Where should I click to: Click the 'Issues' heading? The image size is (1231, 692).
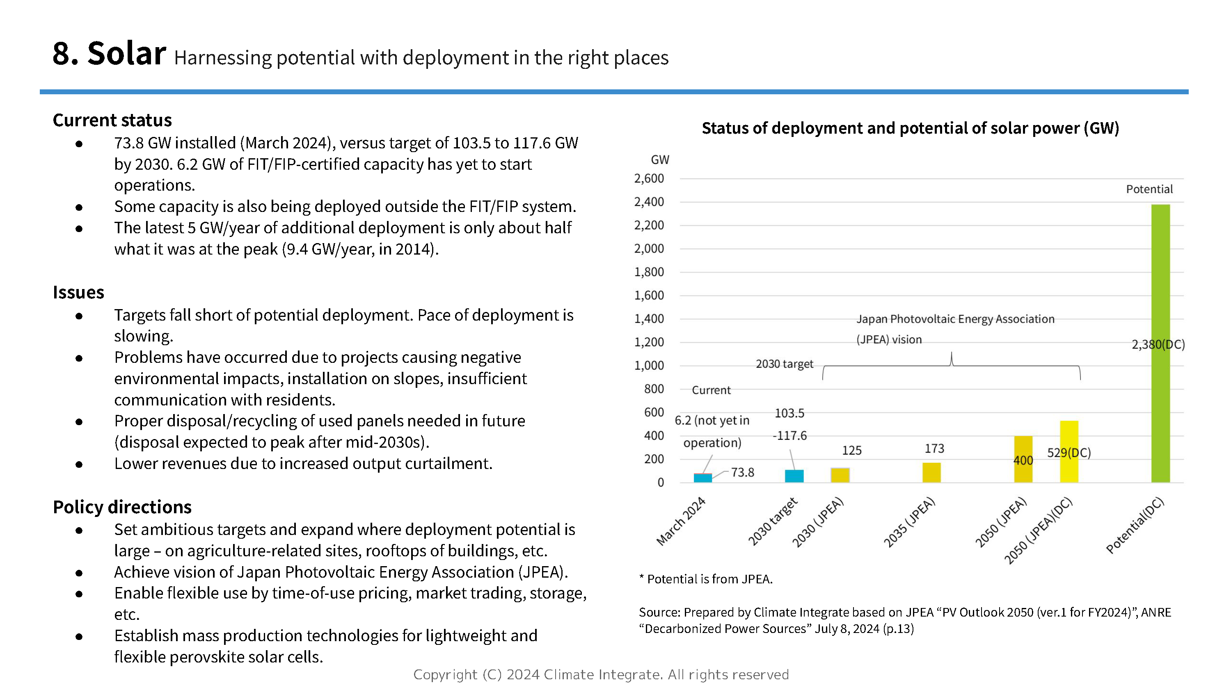(78, 292)
